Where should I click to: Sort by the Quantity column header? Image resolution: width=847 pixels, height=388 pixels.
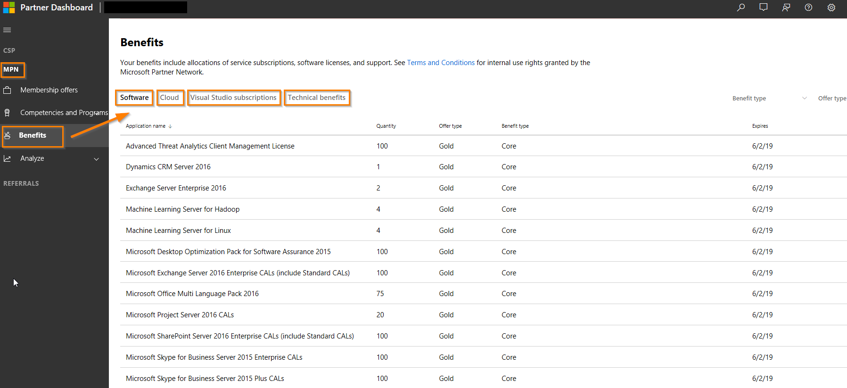pyautogui.click(x=386, y=126)
